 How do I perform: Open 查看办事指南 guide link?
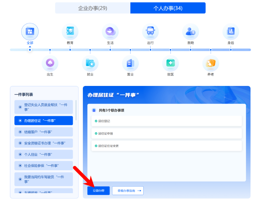coord(128,191)
